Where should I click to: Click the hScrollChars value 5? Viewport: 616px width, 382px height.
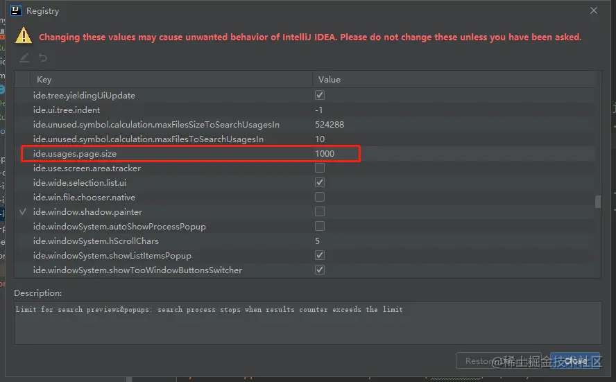point(318,241)
